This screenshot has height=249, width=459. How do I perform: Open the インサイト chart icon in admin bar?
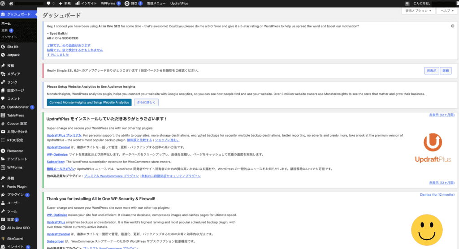click(77, 3)
